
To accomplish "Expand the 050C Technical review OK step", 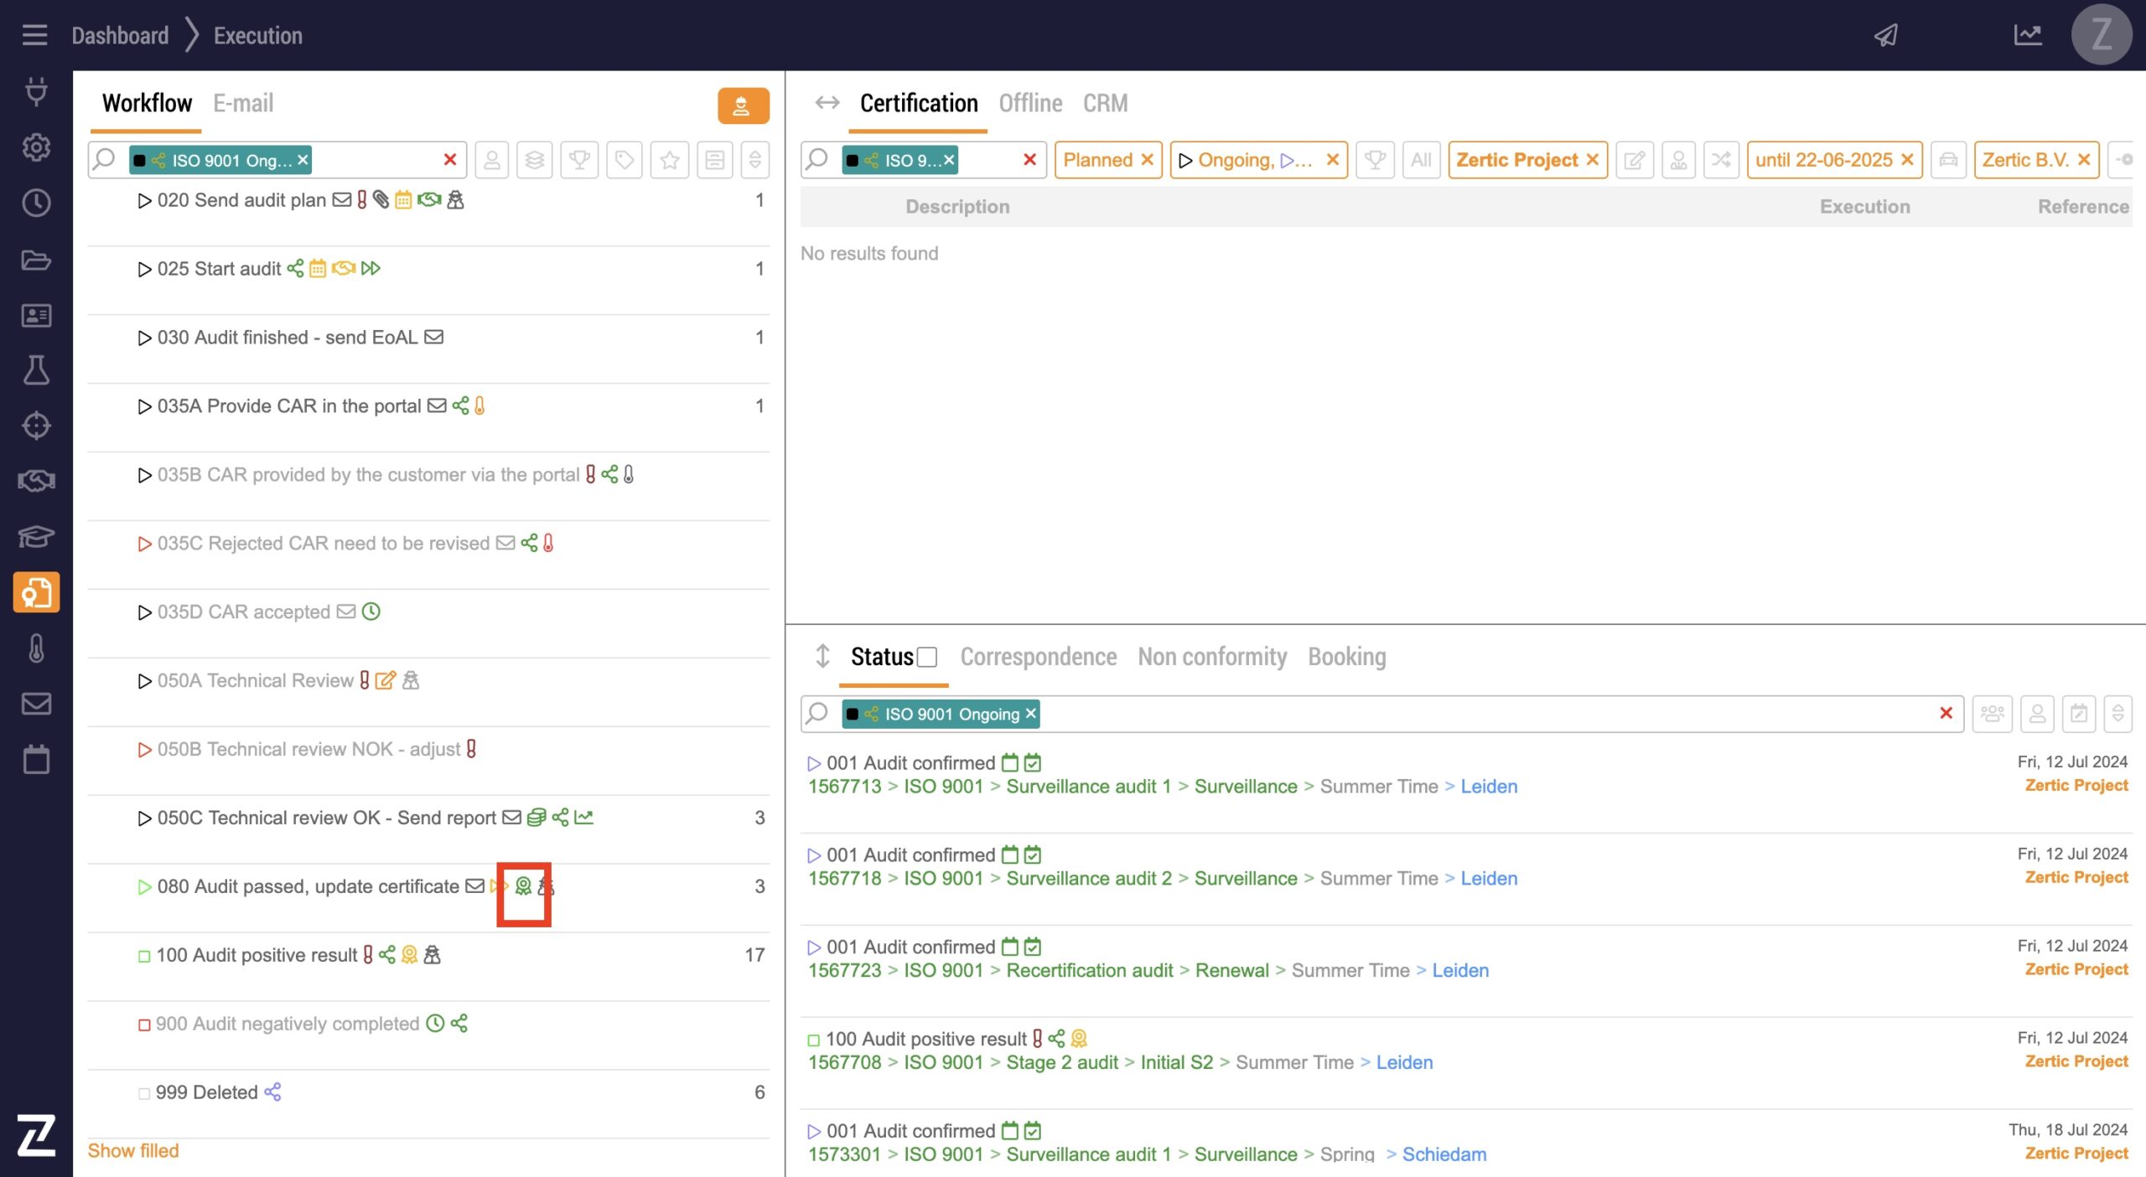I will coord(144,818).
